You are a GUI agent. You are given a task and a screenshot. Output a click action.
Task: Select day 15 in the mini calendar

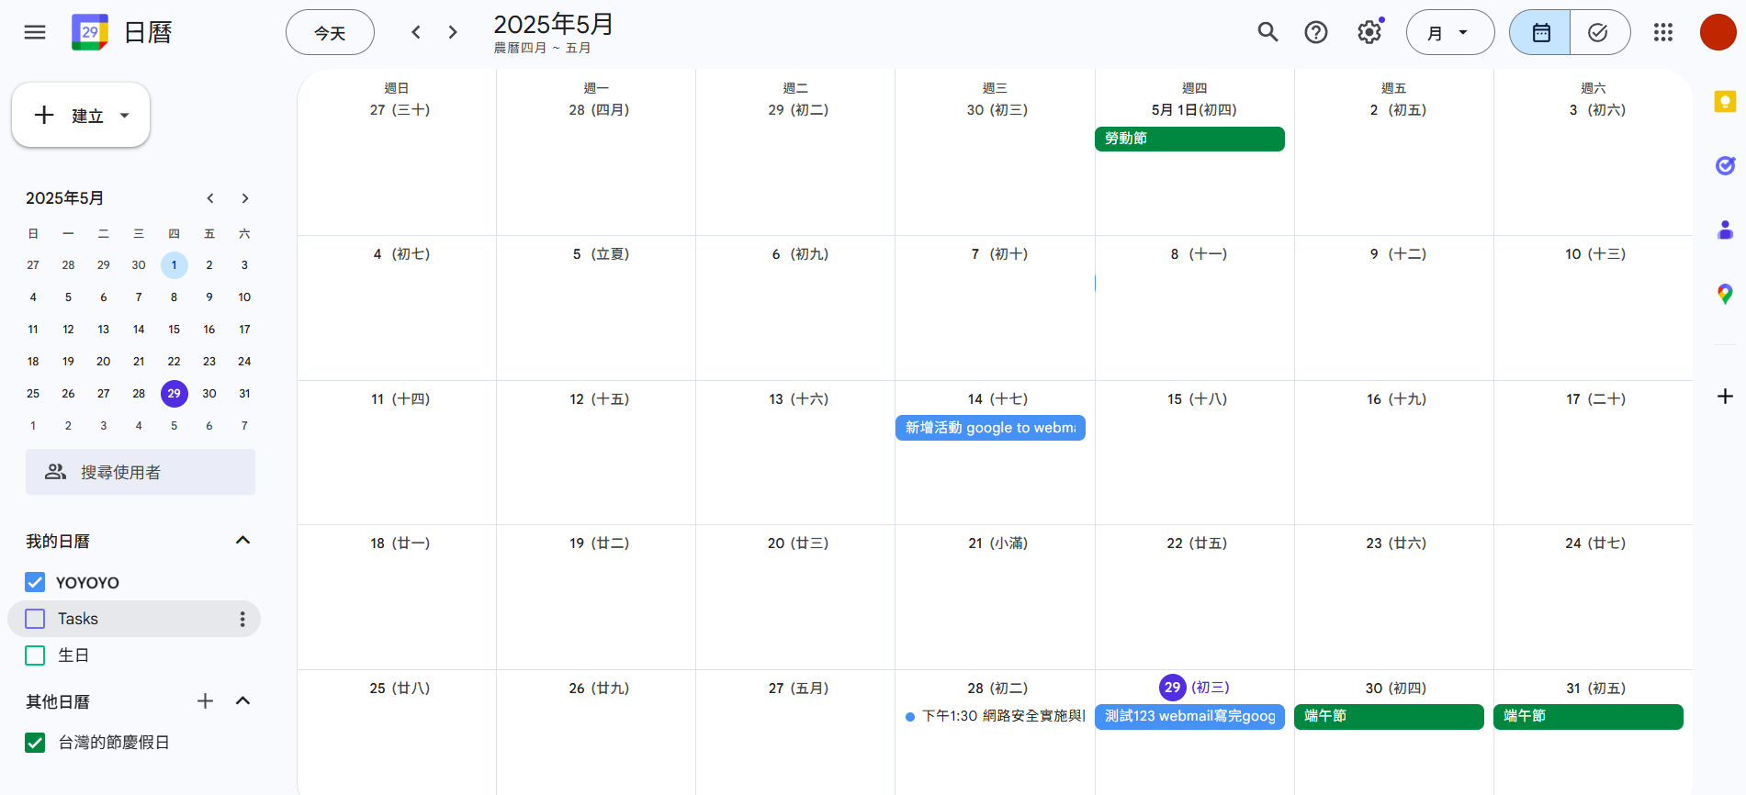(x=174, y=330)
